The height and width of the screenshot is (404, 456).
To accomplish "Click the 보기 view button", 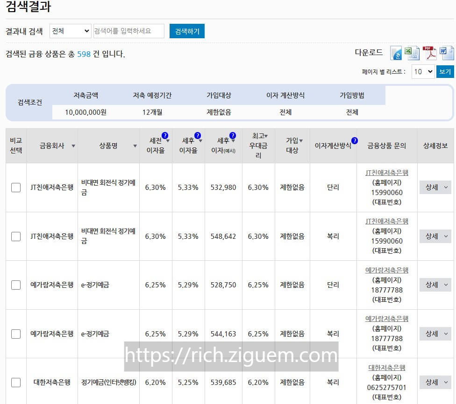I will click(444, 71).
